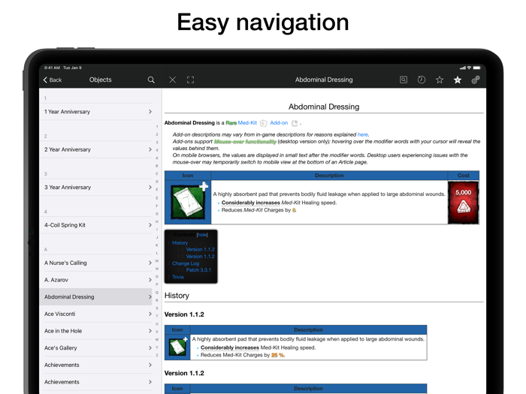This screenshot has width=526, height=394.
Task: Jump to Trivia in contents
Action: click(x=178, y=277)
